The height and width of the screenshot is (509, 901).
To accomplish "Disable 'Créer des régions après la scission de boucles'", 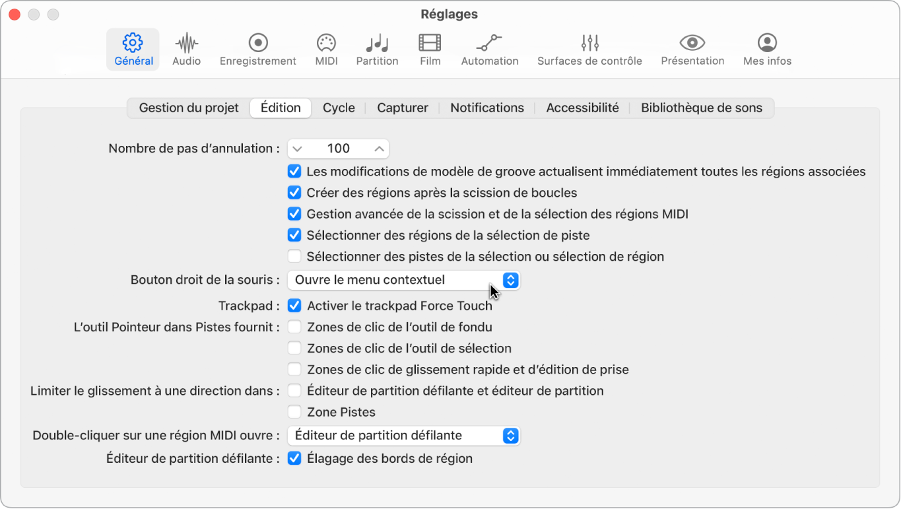I will click(294, 192).
